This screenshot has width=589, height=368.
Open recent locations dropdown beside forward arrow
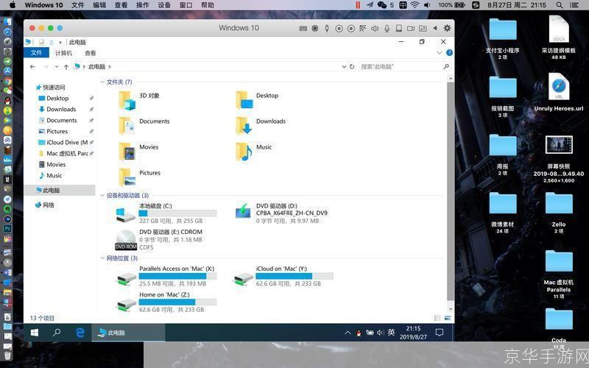point(57,67)
